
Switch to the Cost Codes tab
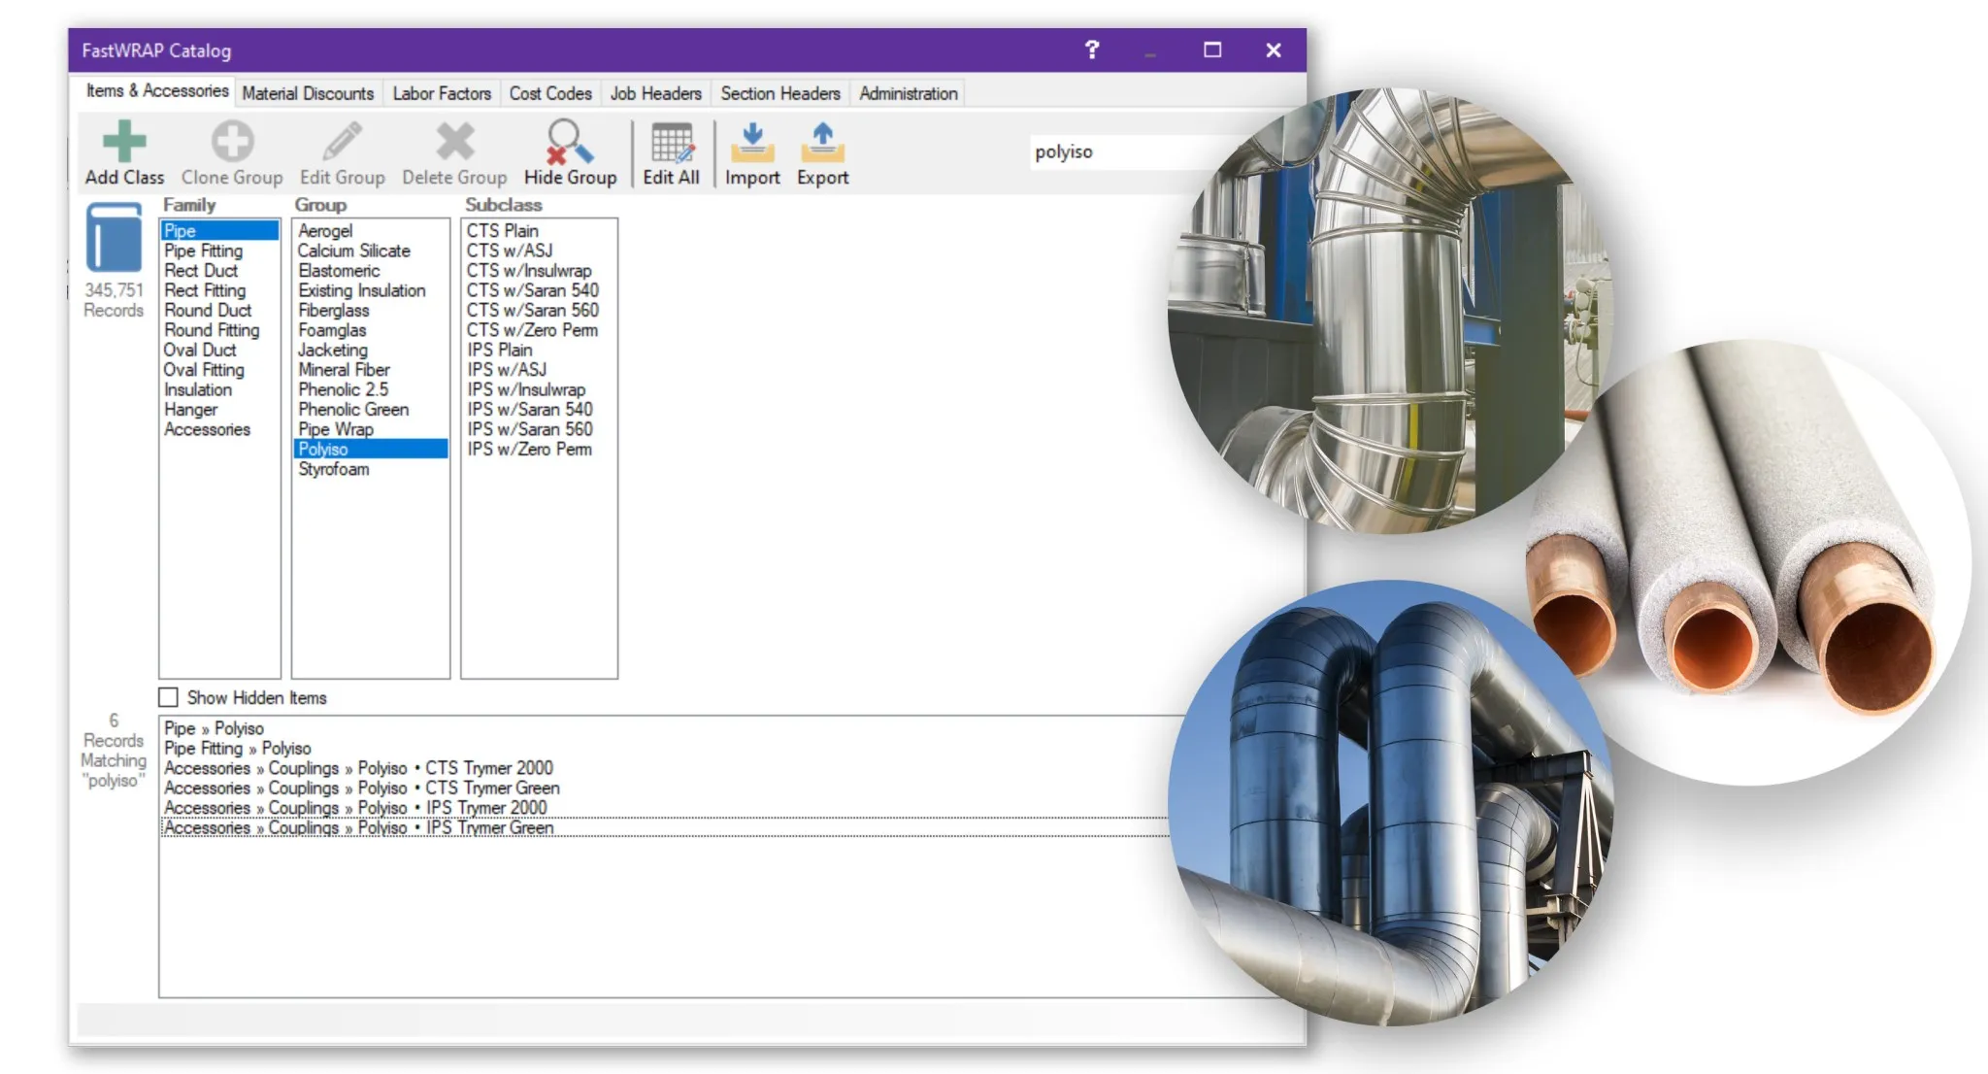coord(550,93)
